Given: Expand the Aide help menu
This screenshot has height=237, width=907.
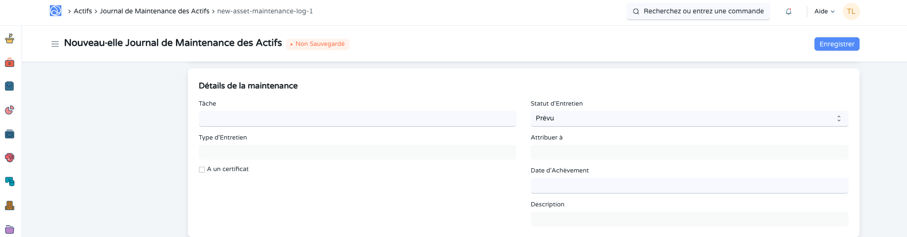Looking at the screenshot, I should pyautogui.click(x=824, y=11).
